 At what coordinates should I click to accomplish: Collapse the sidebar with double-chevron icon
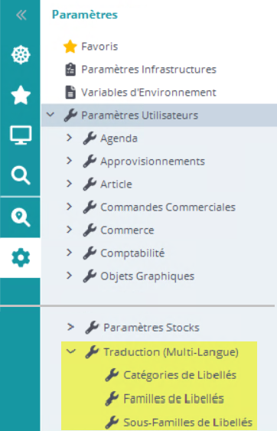click(21, 15)
